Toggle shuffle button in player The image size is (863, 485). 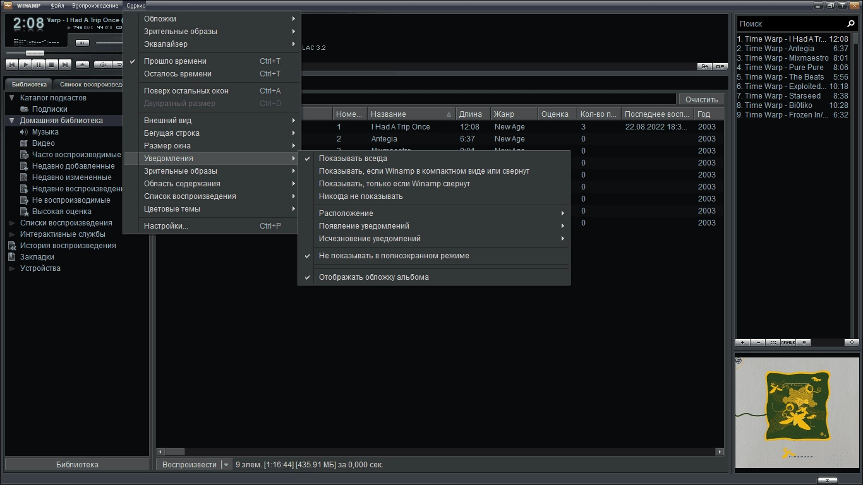point(102,64)
